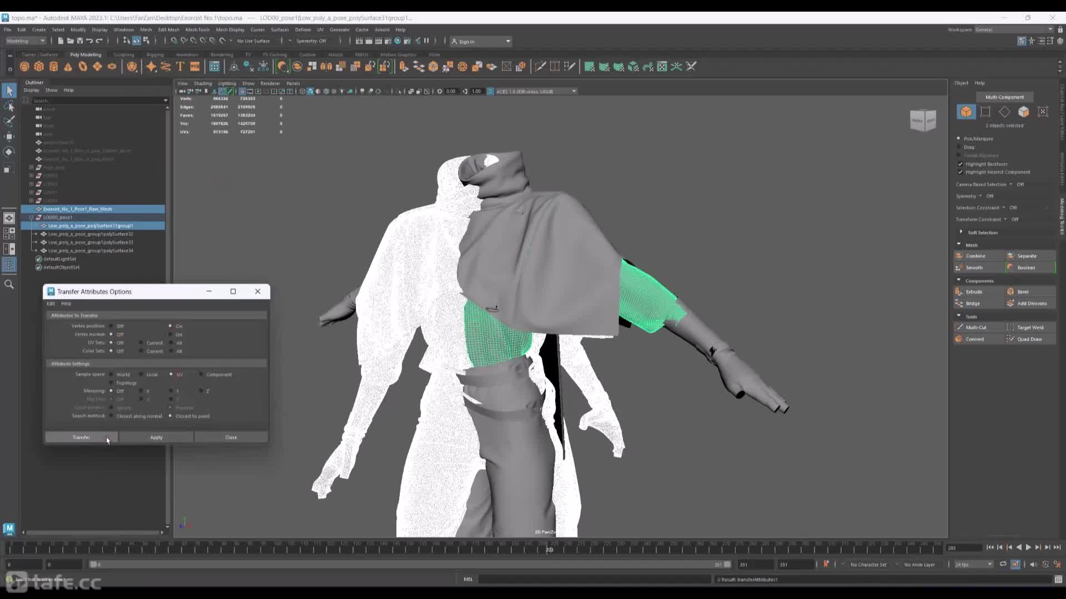Viewport: 1066px width, 599px height.
Task: Click the Target Weld tool
Action: click(1030, 327)
